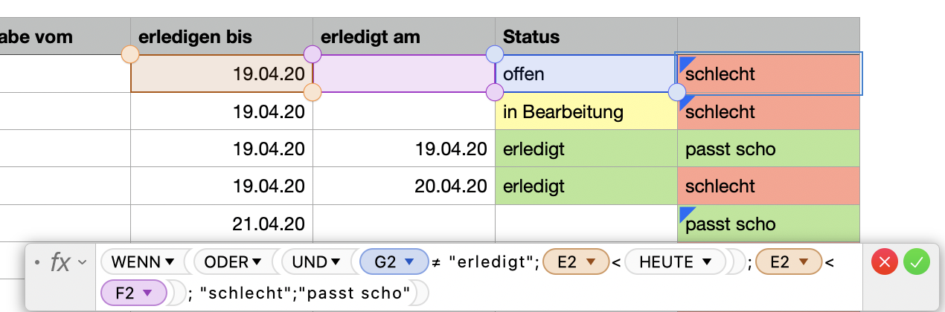Click the "in Bearbeitung" status cell
945x312 pixels.
[586, 112]
